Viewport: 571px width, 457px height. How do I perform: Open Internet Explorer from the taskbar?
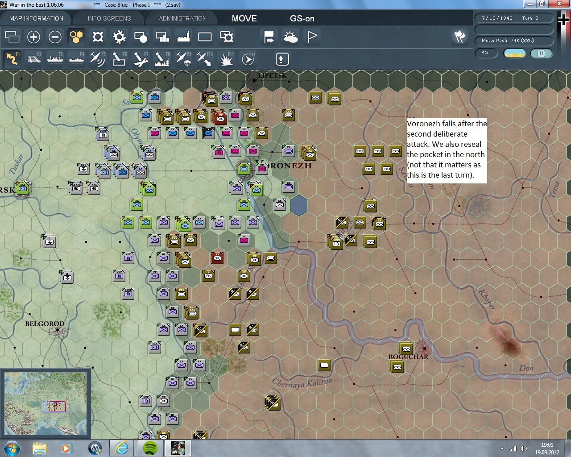[x=122, y=448]
